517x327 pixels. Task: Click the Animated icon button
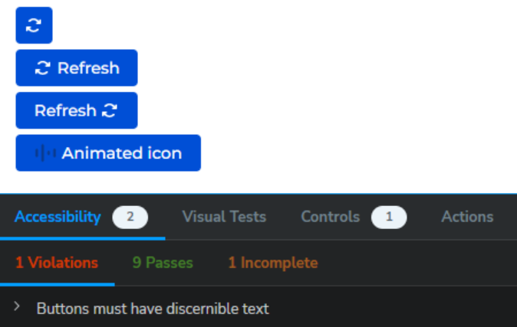(108, 153)
